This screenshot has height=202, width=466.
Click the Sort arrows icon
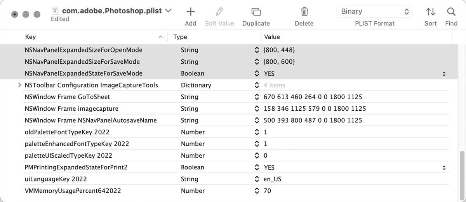430,12
